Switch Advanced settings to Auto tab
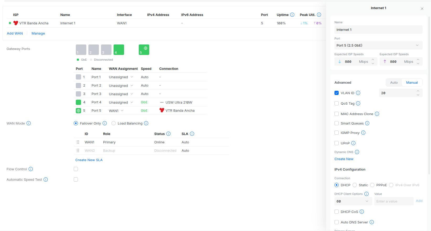Screen dimensions: 431x231 coord(394,82)
